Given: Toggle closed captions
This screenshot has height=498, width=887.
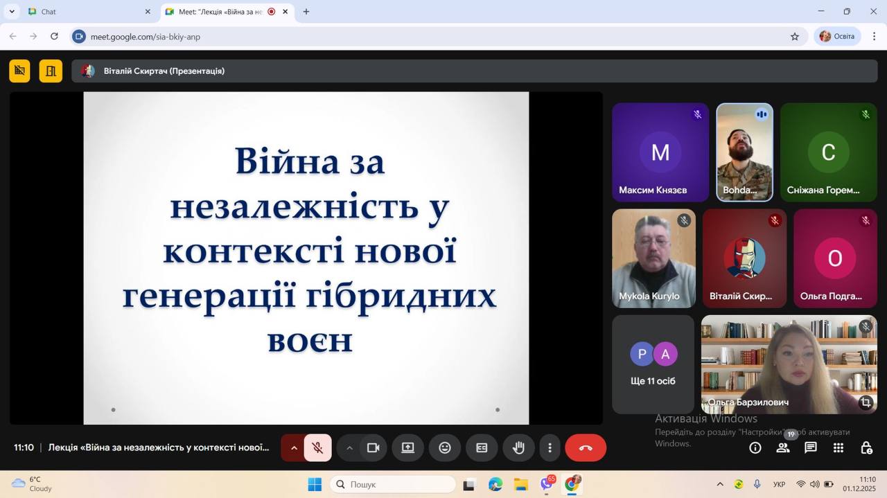Looking at the screenshot, I should click(482, 447).
